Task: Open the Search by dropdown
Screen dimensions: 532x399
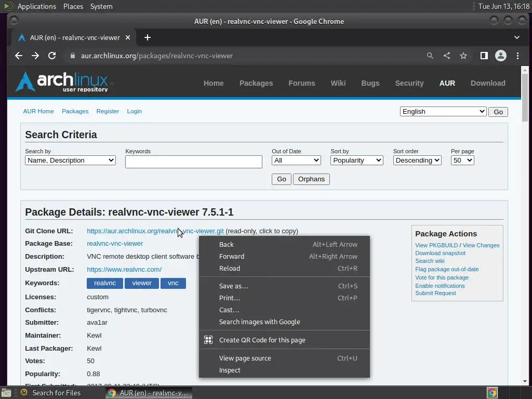Action: (70, 160)
